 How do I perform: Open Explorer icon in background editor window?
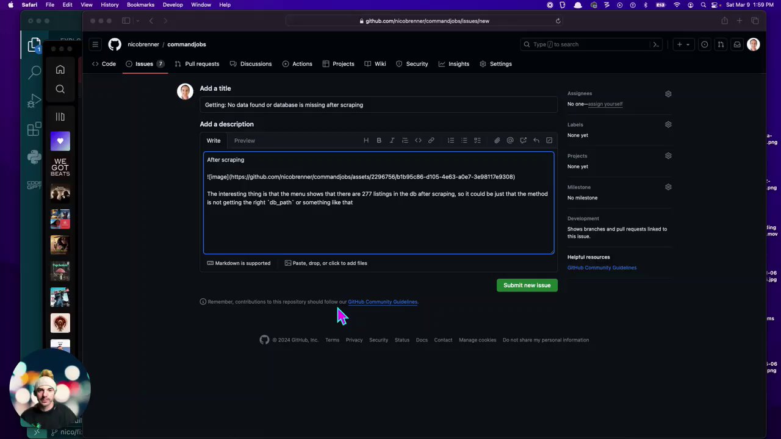(34, 45)
